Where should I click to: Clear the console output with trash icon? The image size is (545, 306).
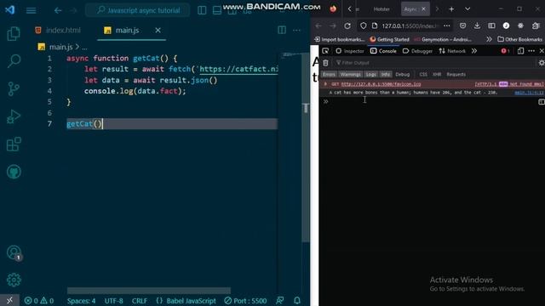(x=325, y=63)
